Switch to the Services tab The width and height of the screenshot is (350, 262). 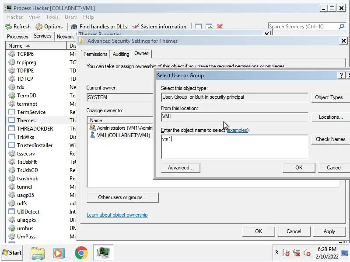pyautogui.click(x=42, y=36)
